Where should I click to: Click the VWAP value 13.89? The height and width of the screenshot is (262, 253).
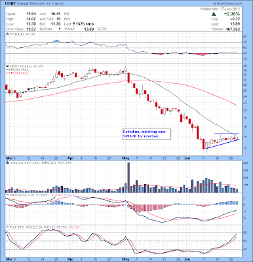[89, 29]
